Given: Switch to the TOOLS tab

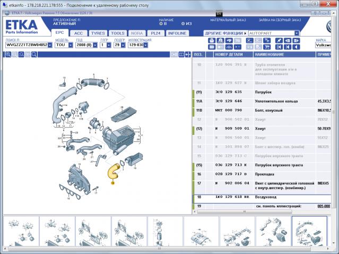Looking at the screenshot, I should [x=118, y=33].
